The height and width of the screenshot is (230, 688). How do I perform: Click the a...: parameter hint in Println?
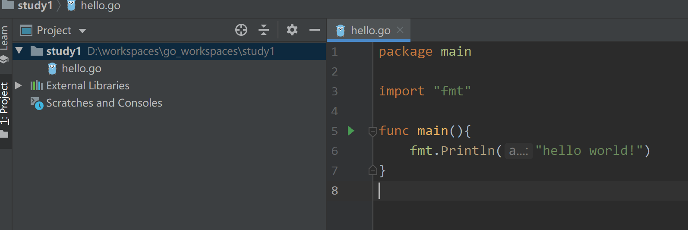(518, 151)
